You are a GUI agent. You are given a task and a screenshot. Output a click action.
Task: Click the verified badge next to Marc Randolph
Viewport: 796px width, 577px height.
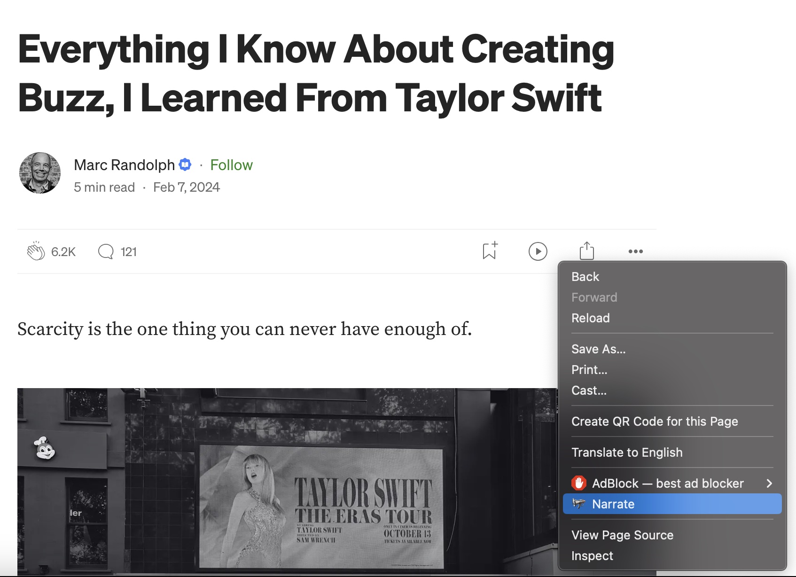coord(185,164)
